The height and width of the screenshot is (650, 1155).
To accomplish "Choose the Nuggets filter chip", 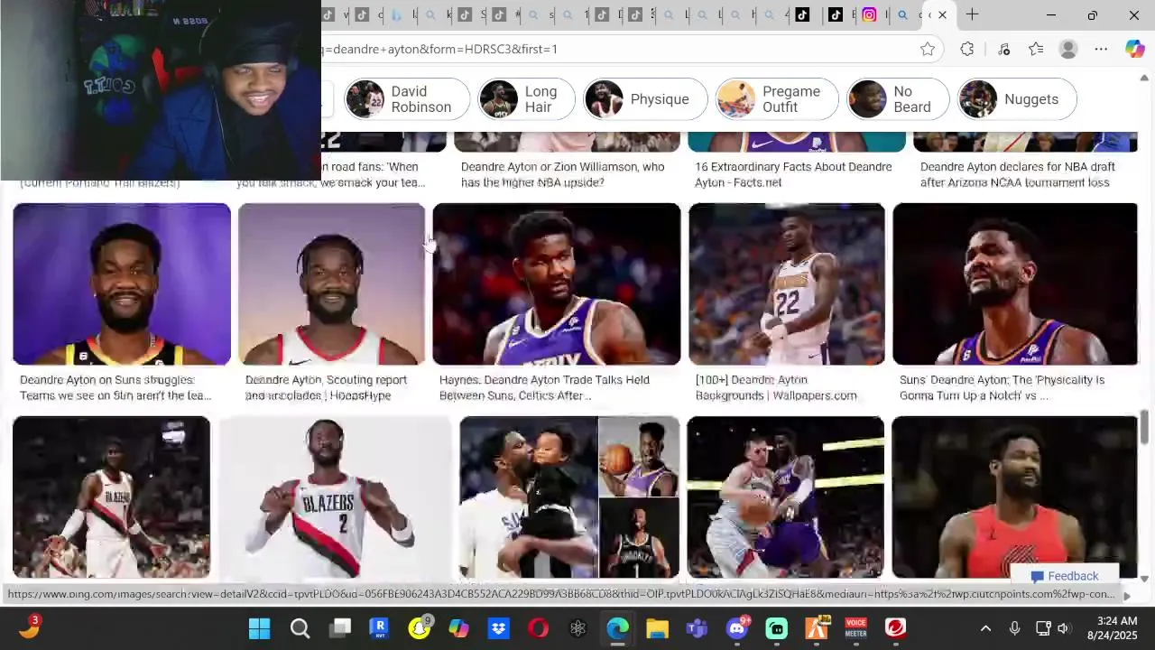I will (1017, 99).
